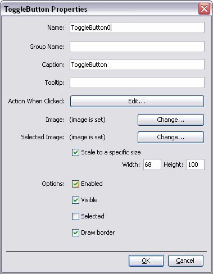Image resolution: width=213 pixels, height=274 pixels.
Task: Click the Image row's '(image is set)' text
Action: 88,120
